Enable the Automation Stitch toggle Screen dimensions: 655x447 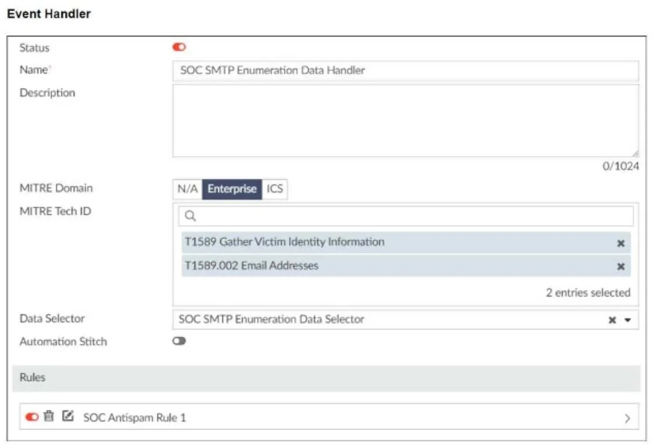coord(179,341)
